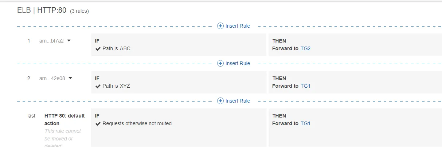This screenshot has width=442, height=155.
Task: Click checkmark beside Path is ABC
Action: (98, 49)
